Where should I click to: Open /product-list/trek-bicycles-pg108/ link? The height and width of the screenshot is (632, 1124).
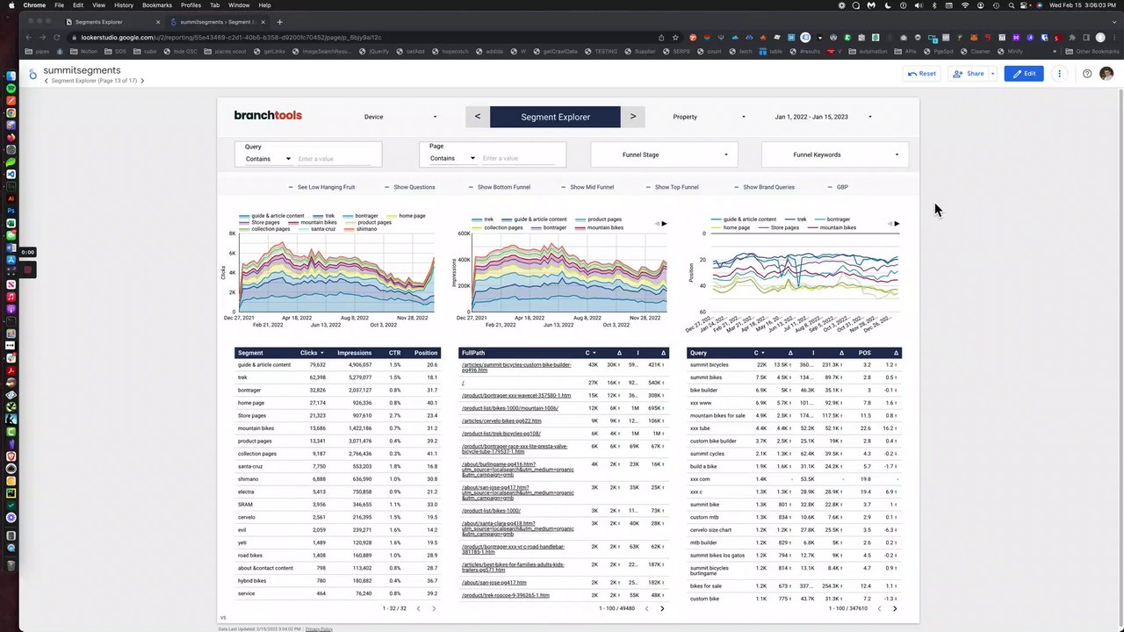click(501, 434)
